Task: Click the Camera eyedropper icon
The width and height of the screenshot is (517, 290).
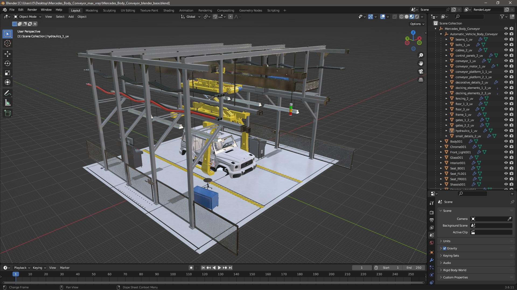Action: click(509, 219)
